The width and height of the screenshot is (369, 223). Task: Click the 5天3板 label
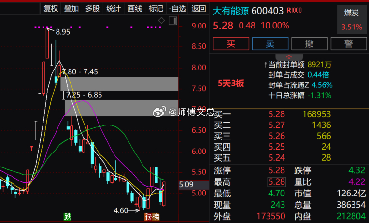[231, 84]
